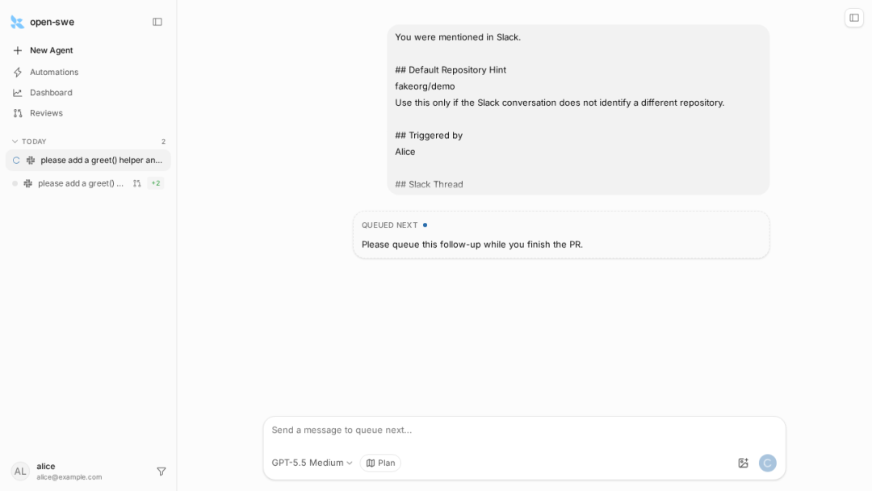872x491 pixels.
Task: Go to Dashboard in the sidebar
Action: click(x=51, y=93)
